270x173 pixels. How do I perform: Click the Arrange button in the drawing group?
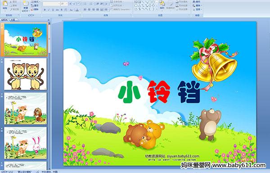pos(162,5)
